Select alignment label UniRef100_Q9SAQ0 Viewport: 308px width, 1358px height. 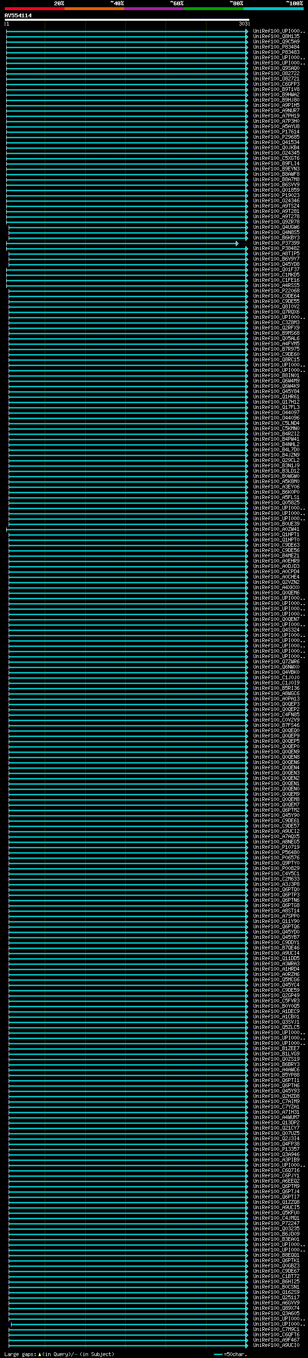point(276,68)
